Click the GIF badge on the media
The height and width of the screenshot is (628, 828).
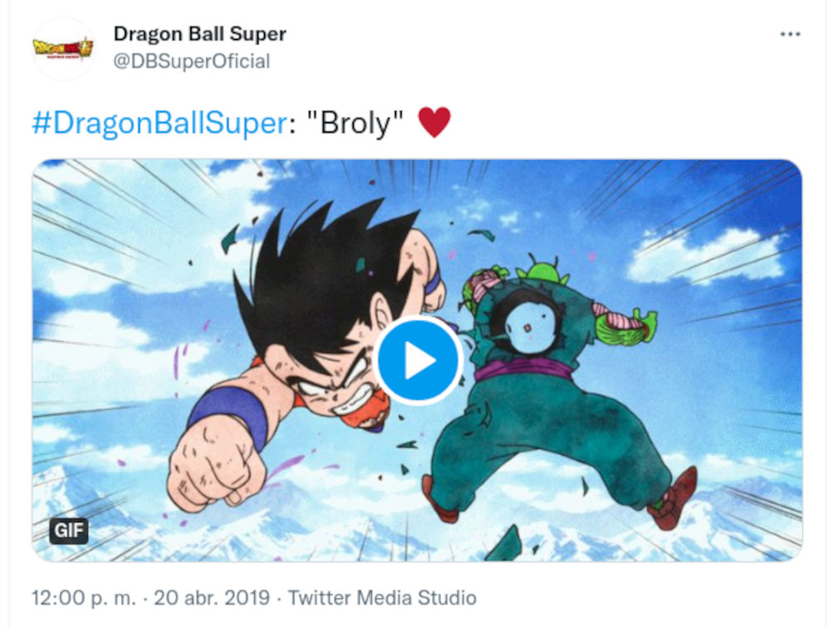(69, 530)
